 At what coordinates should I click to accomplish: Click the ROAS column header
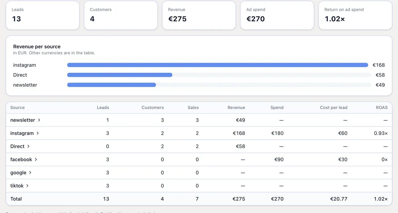pos(382,108)
